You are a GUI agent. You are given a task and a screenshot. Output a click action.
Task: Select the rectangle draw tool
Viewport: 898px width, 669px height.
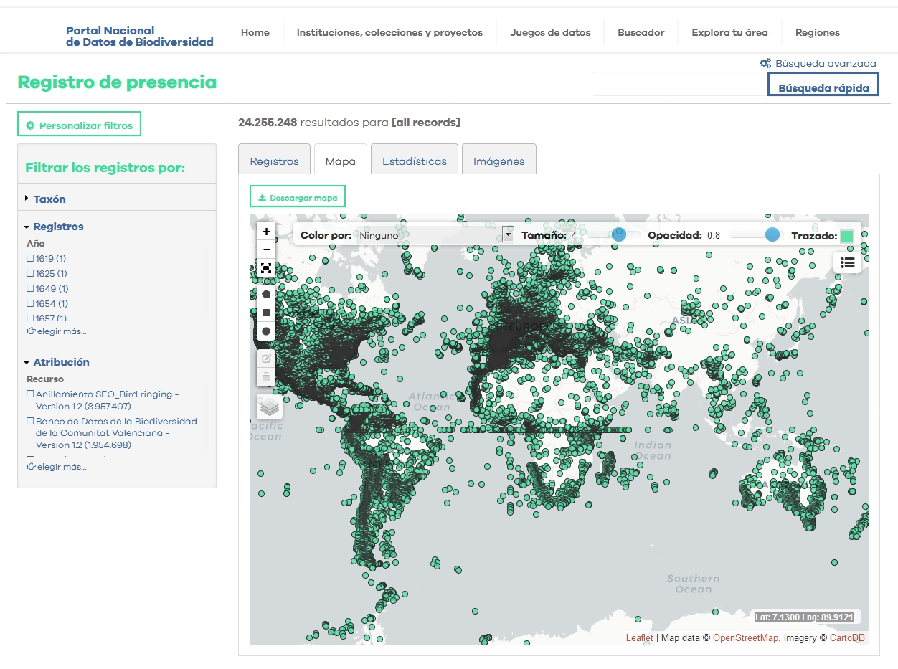tap(266, 313)
